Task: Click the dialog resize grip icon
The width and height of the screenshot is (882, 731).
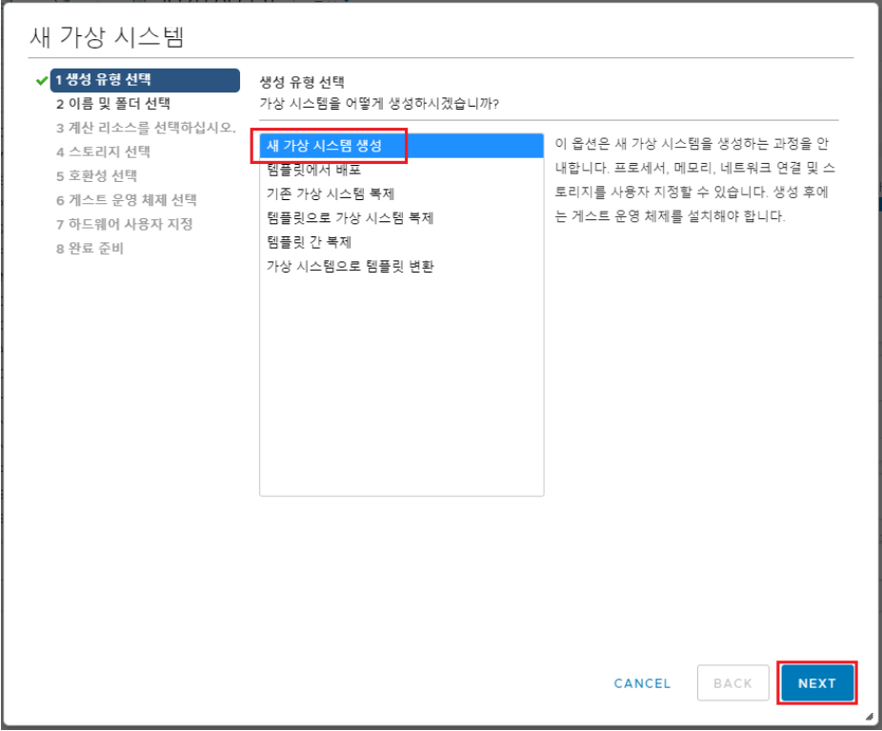Action: tap(870, 717)
